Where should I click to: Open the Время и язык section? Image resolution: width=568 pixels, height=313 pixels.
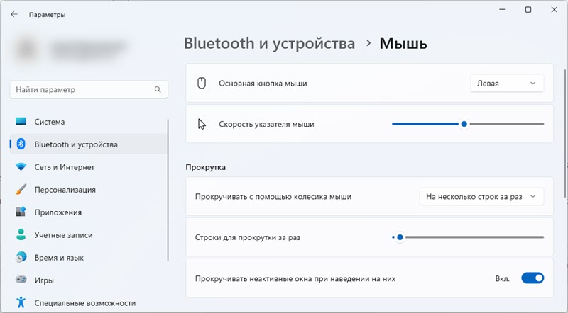(59, 258)
